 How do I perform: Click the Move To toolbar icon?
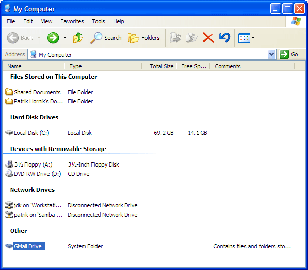click(x=175, y=38)
